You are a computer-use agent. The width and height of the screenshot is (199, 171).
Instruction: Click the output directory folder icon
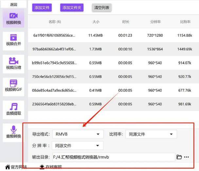179,157
